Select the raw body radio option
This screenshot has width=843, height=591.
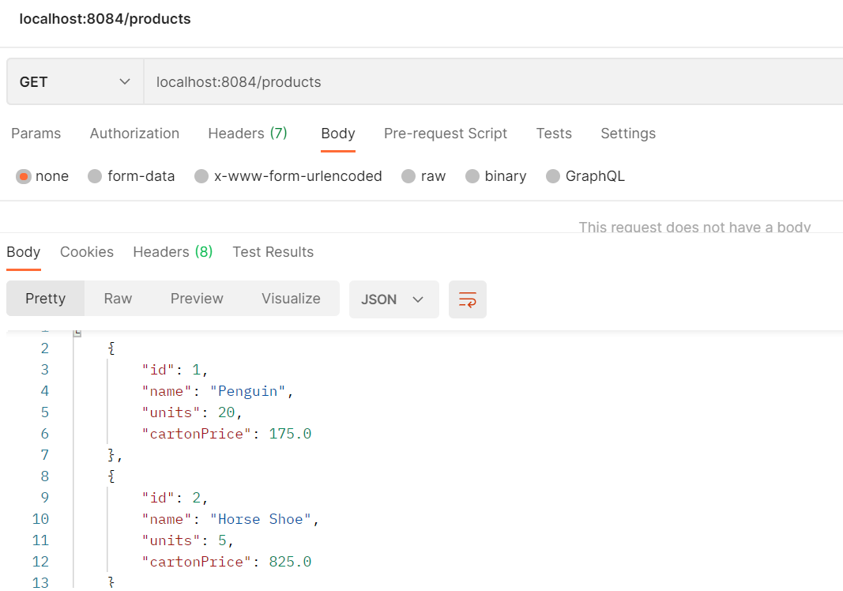coord(408,176)
